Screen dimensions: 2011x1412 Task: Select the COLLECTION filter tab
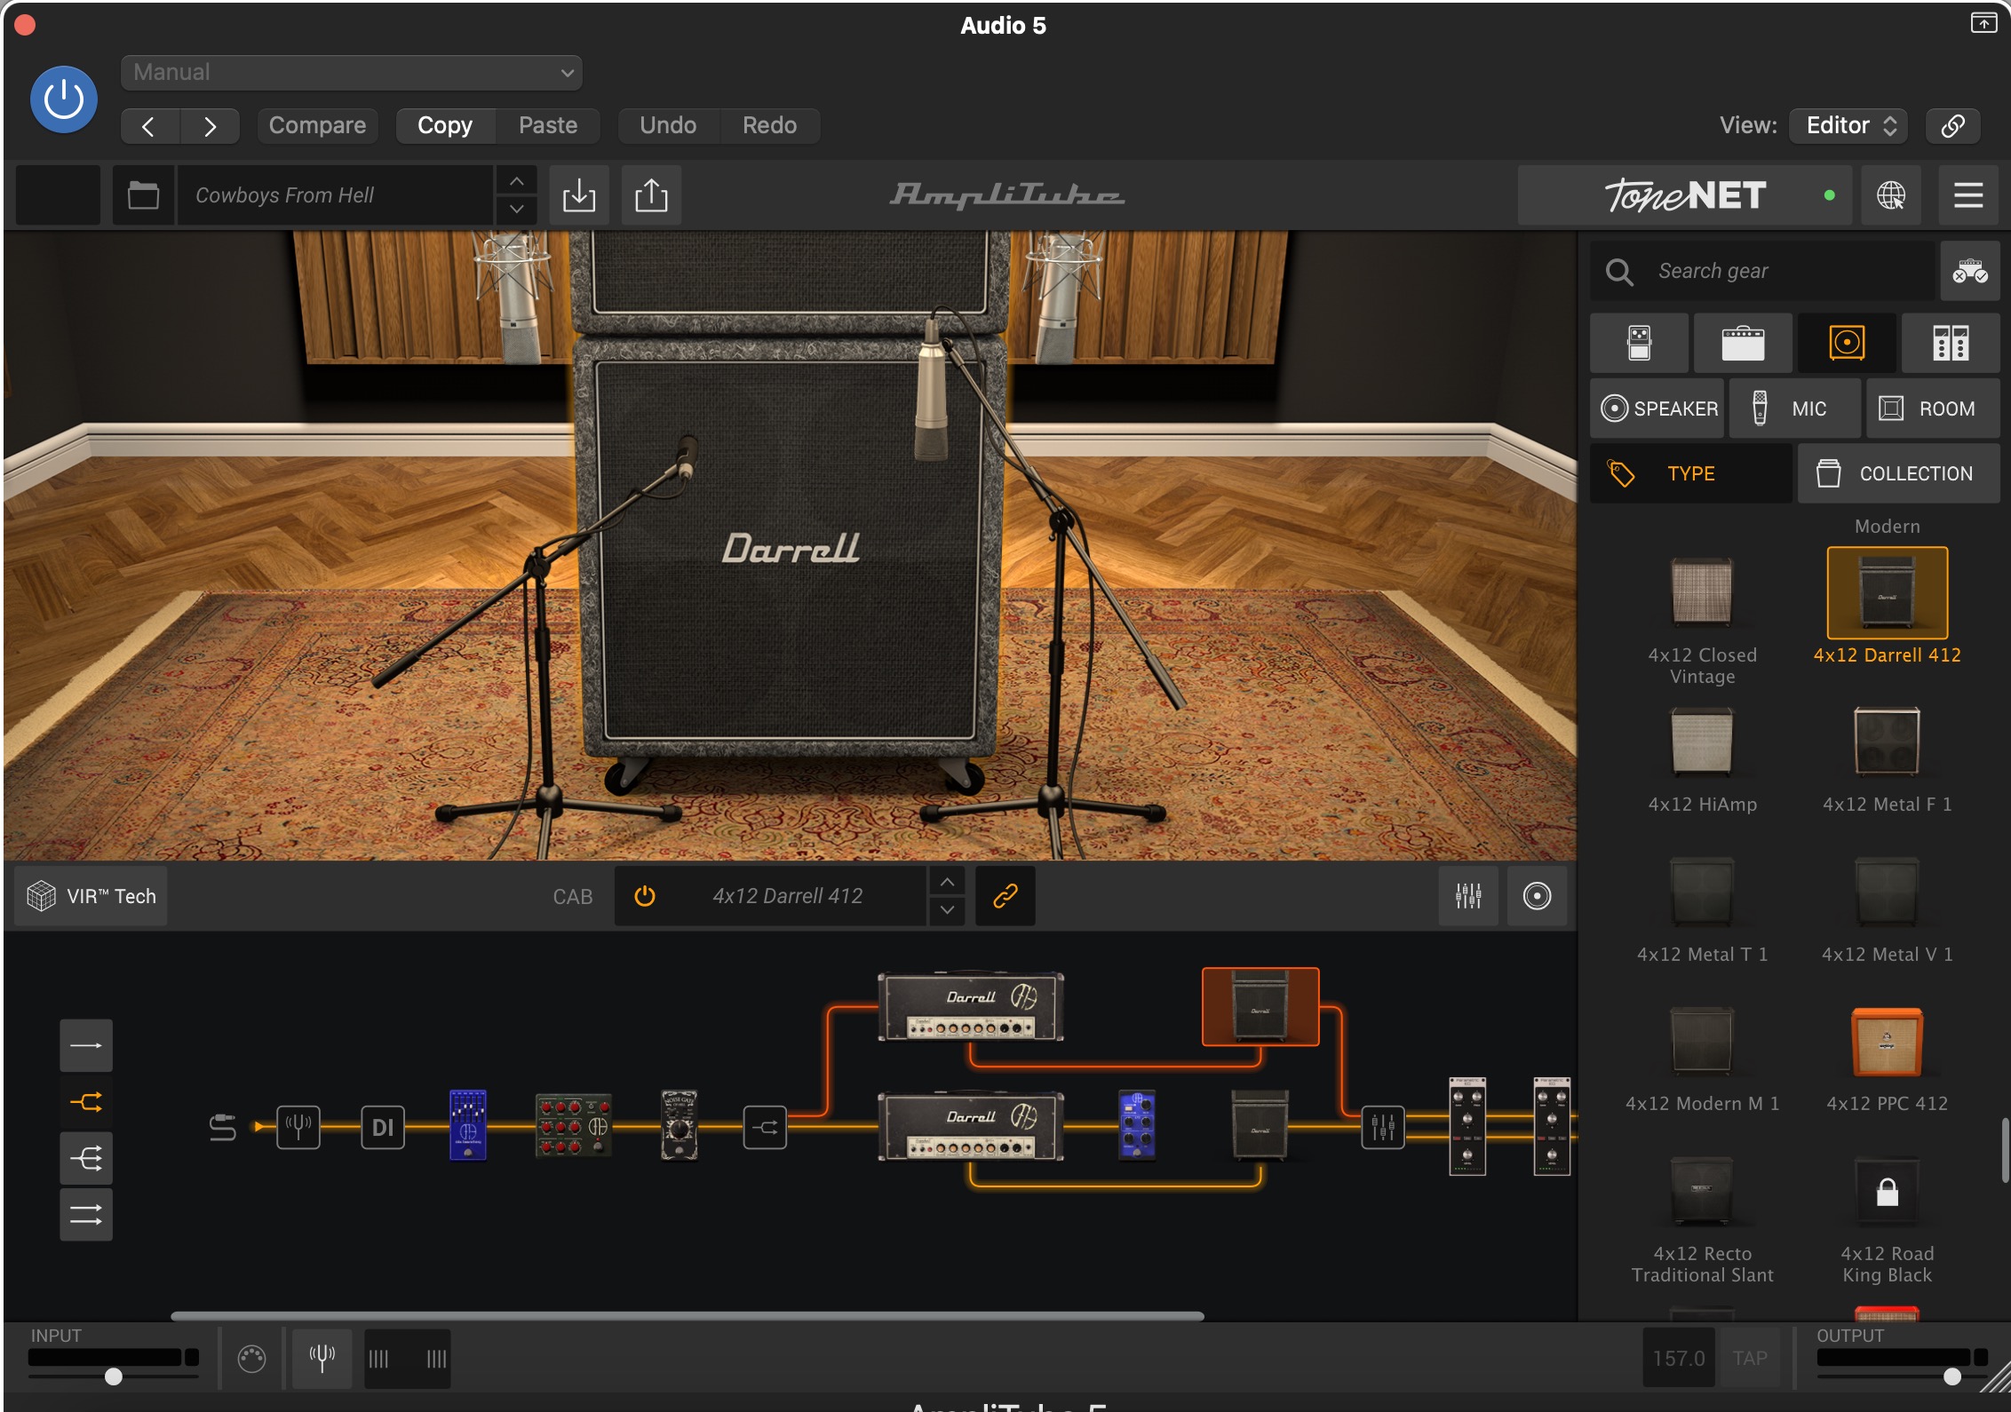1899,473
